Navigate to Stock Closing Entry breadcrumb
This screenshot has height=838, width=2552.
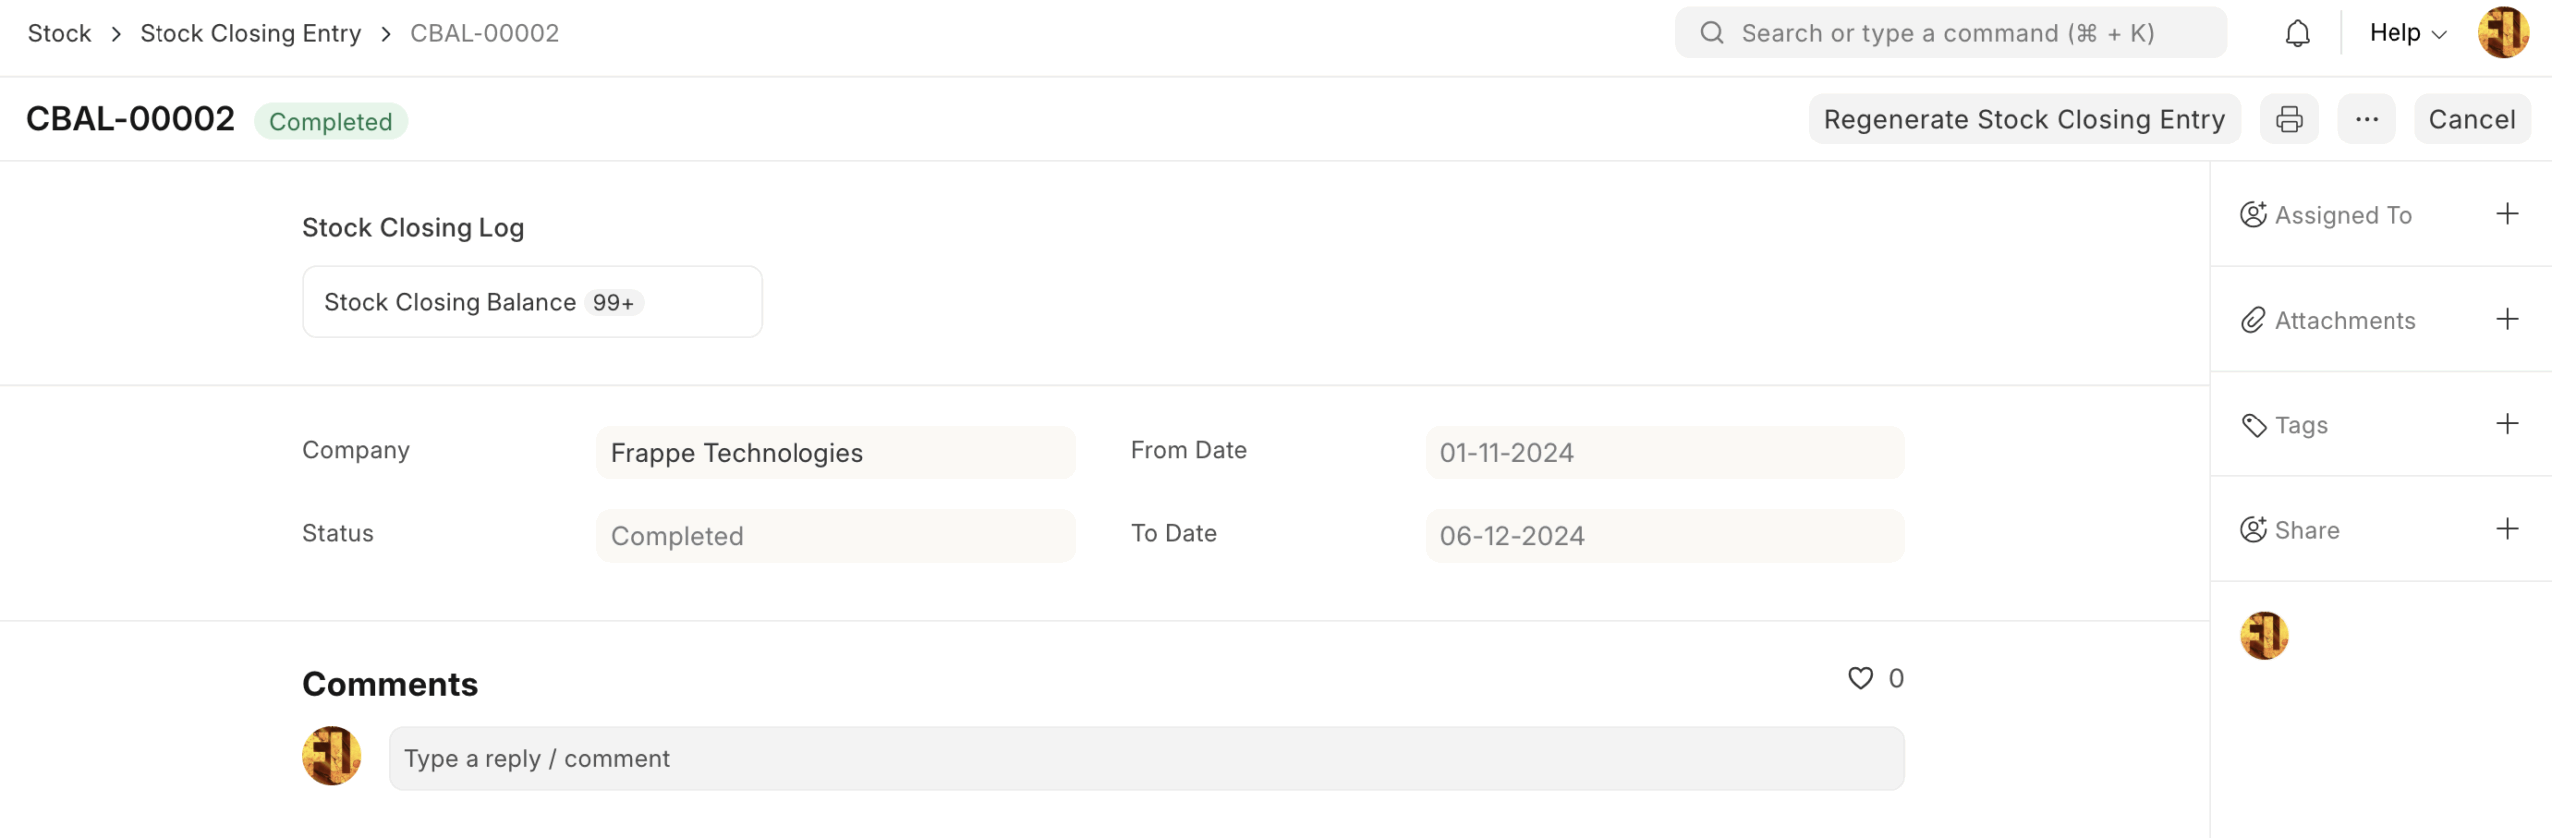tap(249, 33)
